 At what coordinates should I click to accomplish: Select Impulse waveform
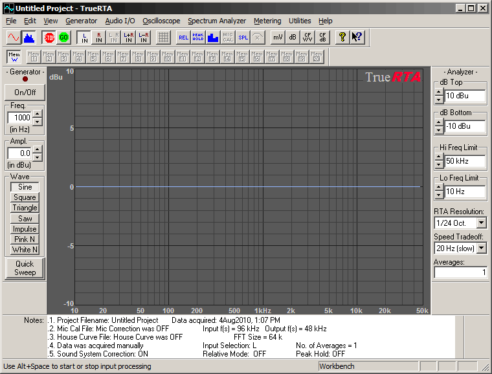25,229
